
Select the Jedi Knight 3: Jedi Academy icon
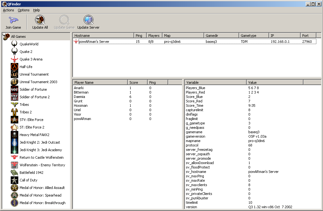point(15,150)
